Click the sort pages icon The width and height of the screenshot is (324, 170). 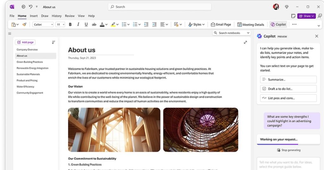click(53, 42)
